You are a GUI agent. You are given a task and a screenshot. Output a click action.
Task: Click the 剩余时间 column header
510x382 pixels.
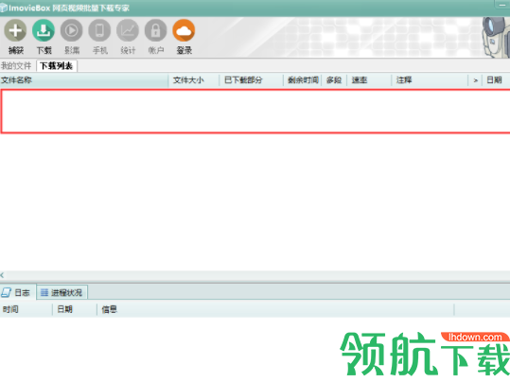[303, 80]
